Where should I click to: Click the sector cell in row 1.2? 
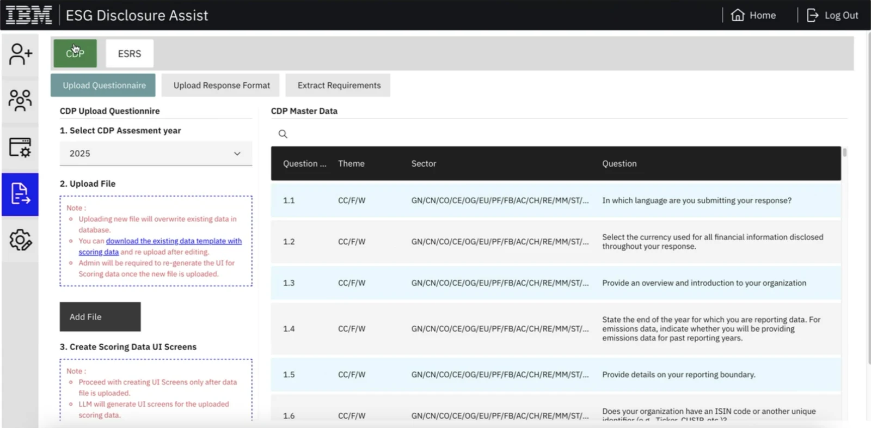(x=500, y=242)
